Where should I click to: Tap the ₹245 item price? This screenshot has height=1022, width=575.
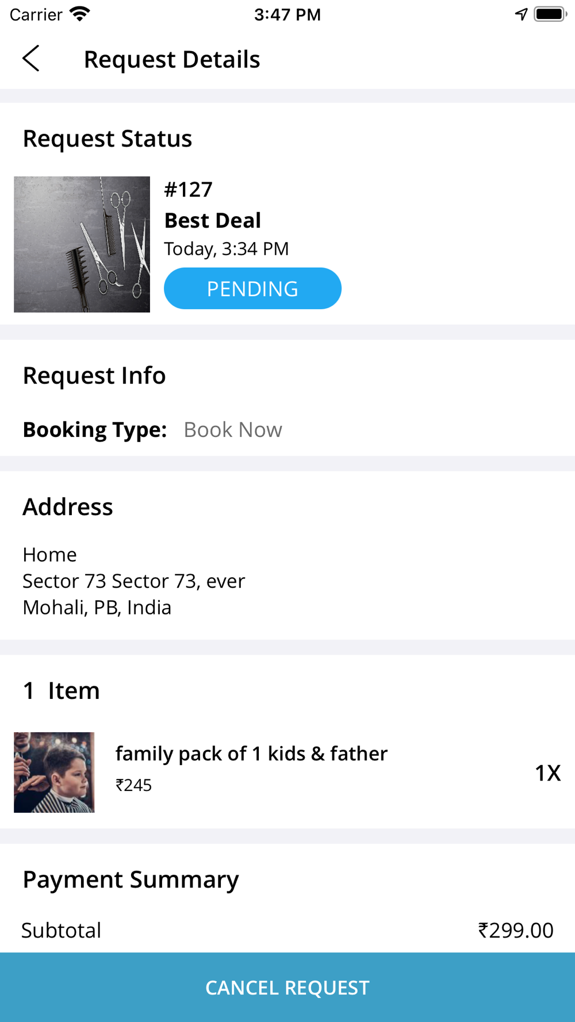[x=133, y=785]
